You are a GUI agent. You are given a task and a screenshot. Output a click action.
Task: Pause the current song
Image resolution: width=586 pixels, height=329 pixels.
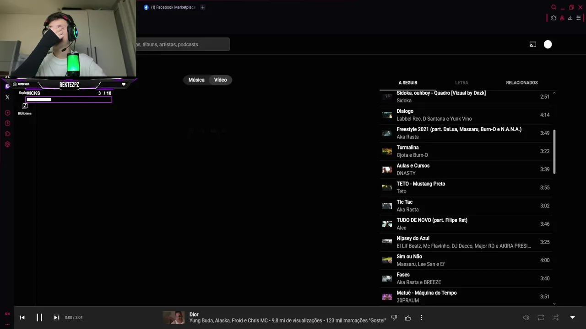pyautogui.click(x=39, y=317)
